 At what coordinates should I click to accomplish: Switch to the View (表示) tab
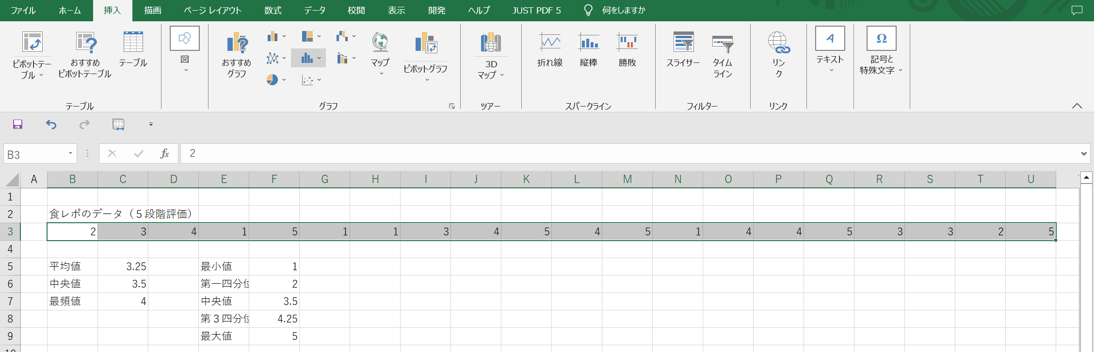[x=396, y=10]
